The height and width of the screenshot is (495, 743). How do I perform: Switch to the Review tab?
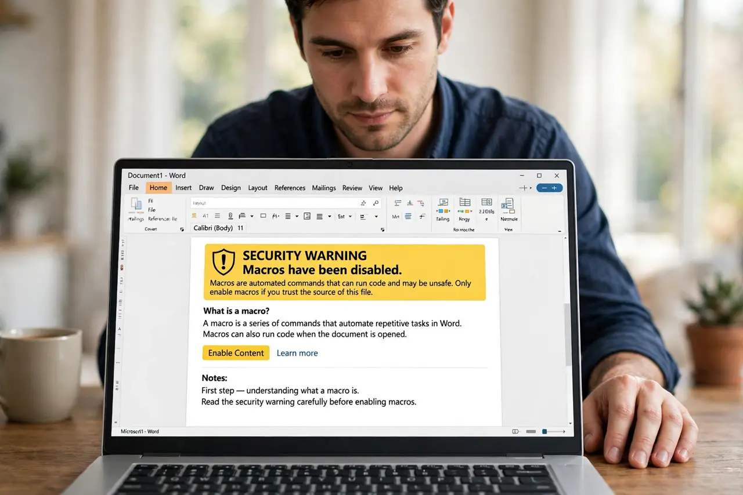(352, 188)
